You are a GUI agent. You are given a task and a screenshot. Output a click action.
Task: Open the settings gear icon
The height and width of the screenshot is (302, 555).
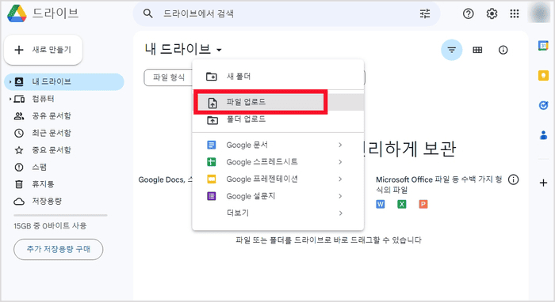(492, 13)
